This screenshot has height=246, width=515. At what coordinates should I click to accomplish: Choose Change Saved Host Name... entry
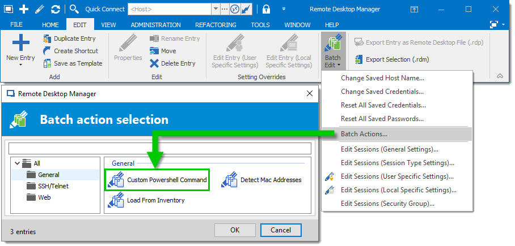(382, 78)
